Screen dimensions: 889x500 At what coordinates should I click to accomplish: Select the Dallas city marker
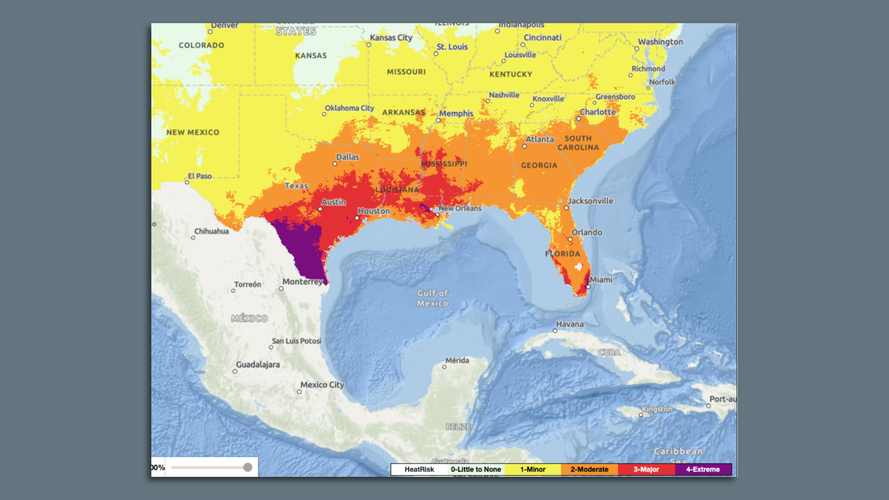pyautogui.click(x=334, y=163)
